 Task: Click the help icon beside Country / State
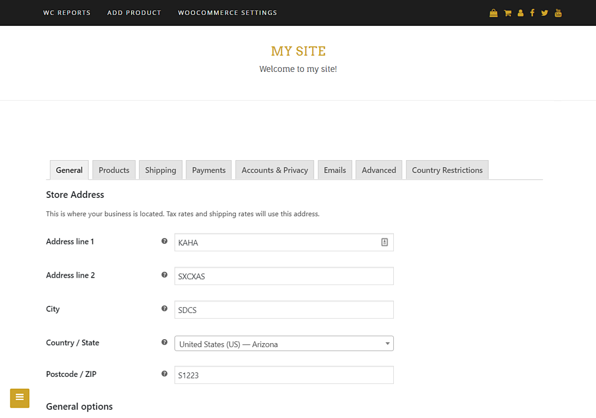coord(164,342)
